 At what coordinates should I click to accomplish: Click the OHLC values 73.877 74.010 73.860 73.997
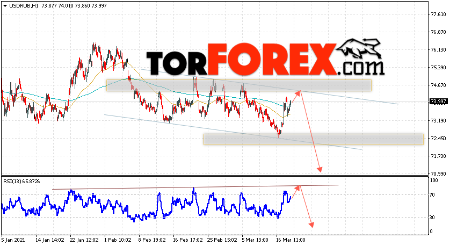coord(74,6)
